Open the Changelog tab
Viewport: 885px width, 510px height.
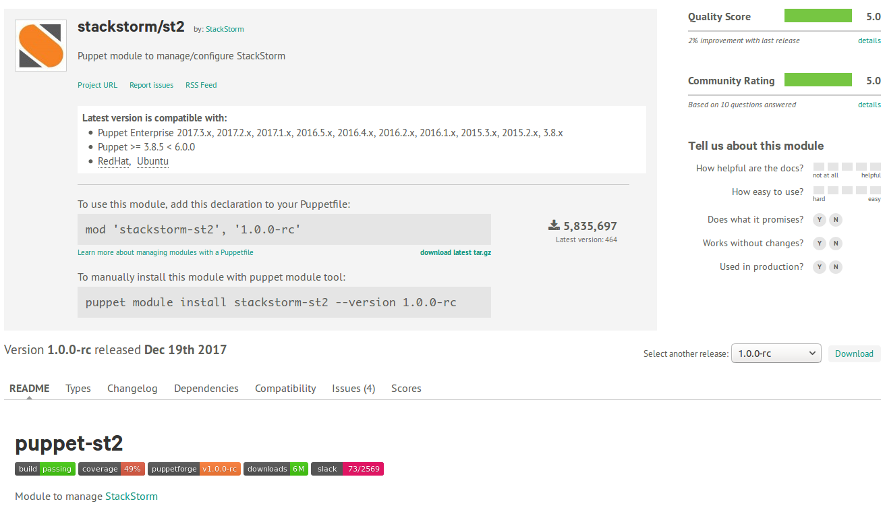(132, 389)
